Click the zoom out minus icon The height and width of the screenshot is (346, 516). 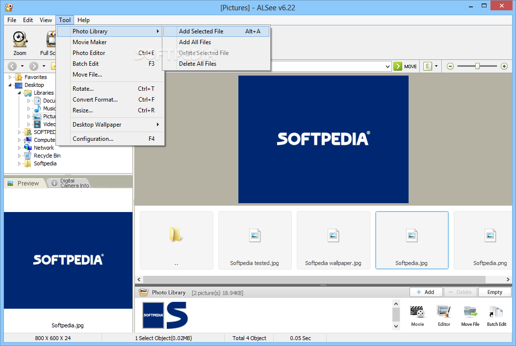coord(450,66)
